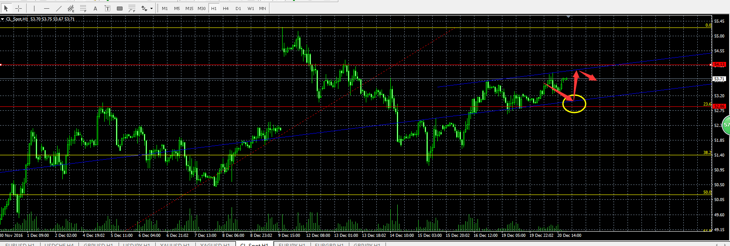Open the XAGUSD,H1 chart tab
This screenshot has height=246, width=730.
click(215, 244)
